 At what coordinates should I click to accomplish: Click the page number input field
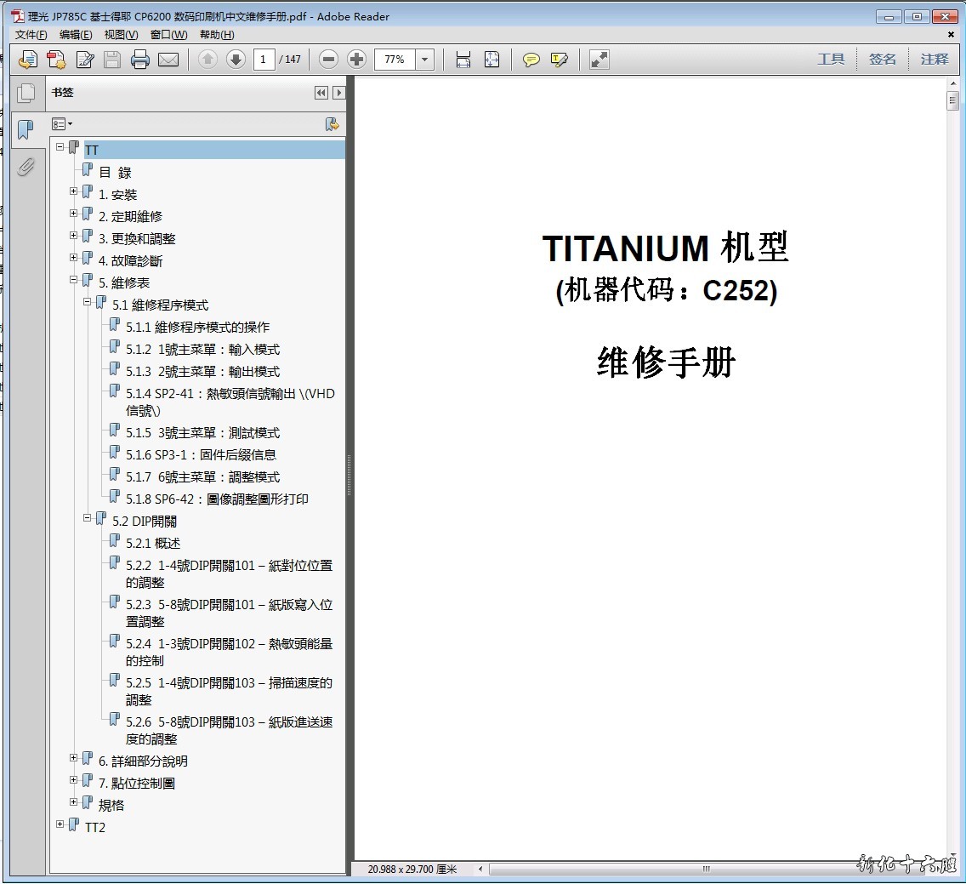tap(264, 60)
